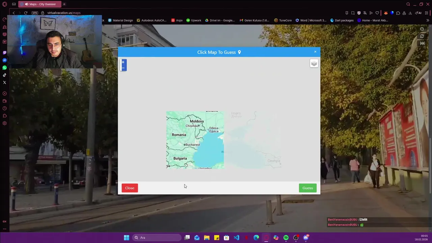Go back to previous page
The width and height of the screenshot is (432, 243).
[x=13, y=13]
